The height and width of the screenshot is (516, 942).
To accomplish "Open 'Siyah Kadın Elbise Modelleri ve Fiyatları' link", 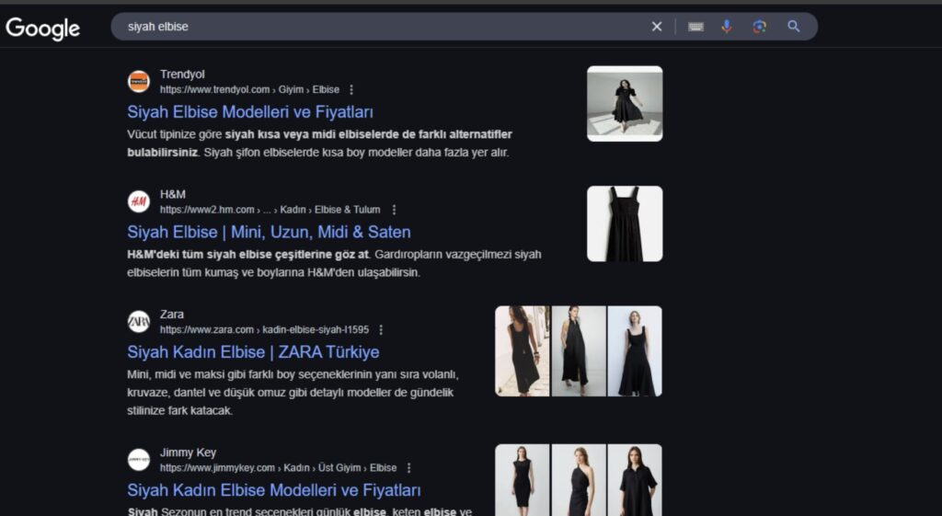I will pyautogui.click(x=274, y=490).
